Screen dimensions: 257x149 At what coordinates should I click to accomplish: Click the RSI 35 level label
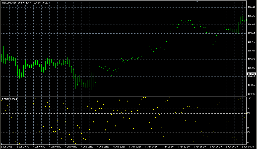click(248, 128)
